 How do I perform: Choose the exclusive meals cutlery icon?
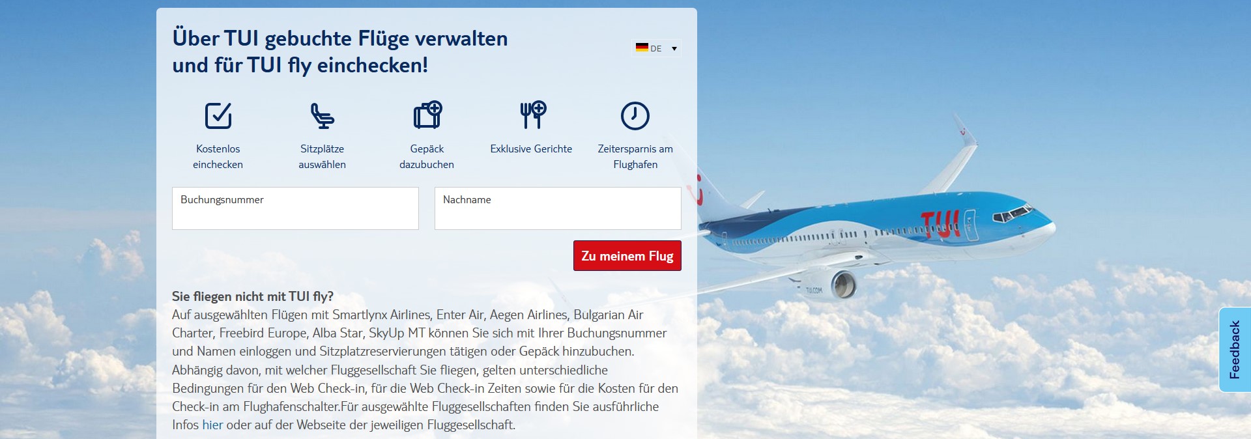click(532, 115)
